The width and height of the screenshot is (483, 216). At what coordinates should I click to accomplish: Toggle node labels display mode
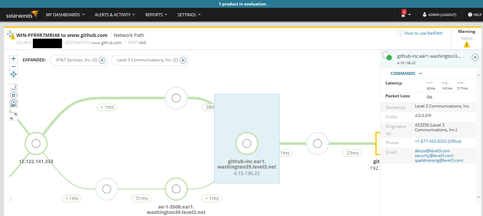click(x=14, y=103)
